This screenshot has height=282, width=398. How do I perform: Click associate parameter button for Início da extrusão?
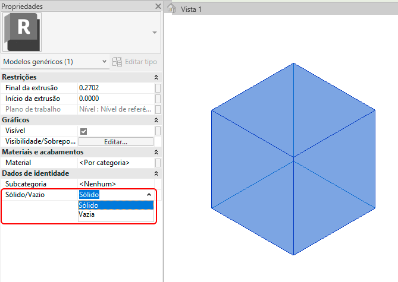point(158,99)
